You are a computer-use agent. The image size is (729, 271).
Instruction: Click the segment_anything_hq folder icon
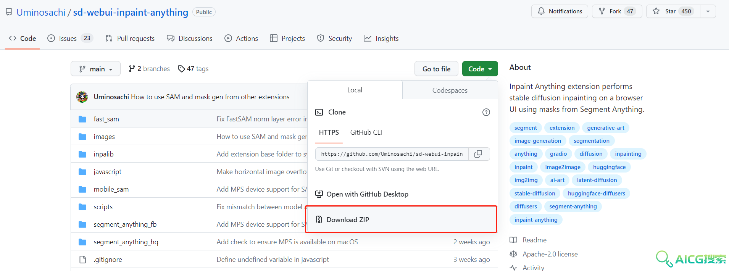(82, 242)
